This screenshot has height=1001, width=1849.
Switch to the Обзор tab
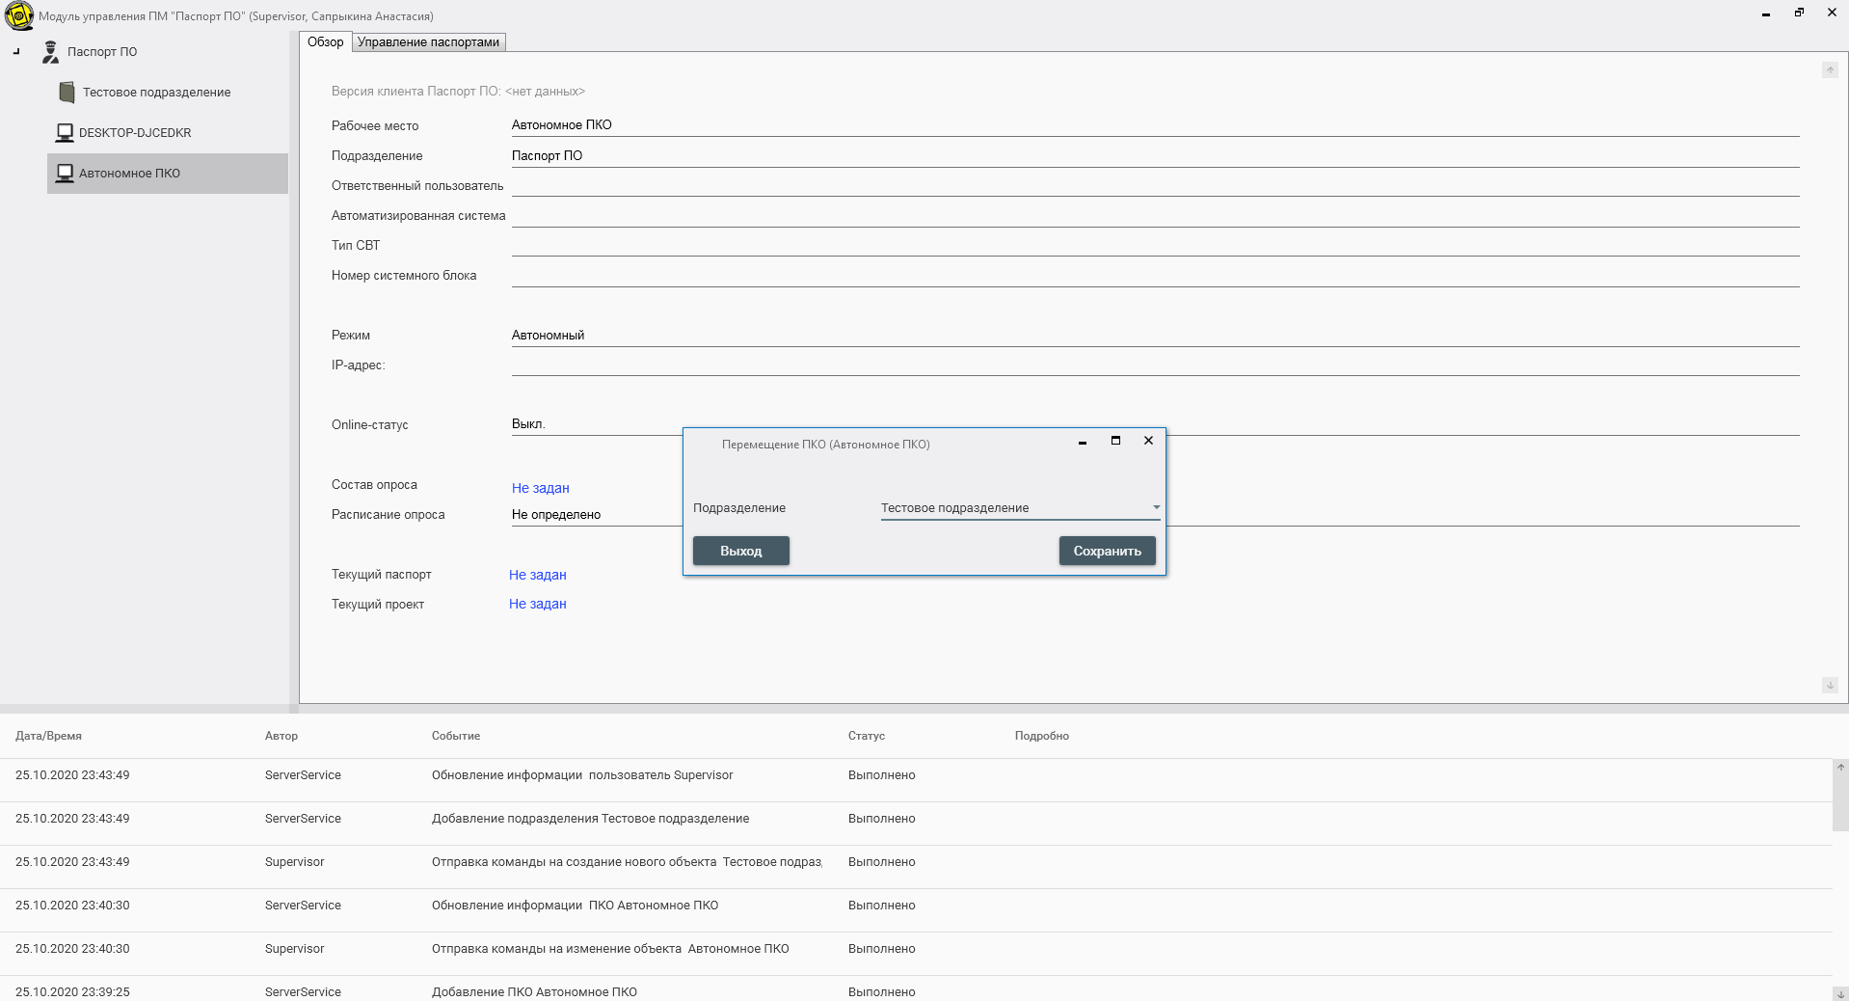(326, 42)
